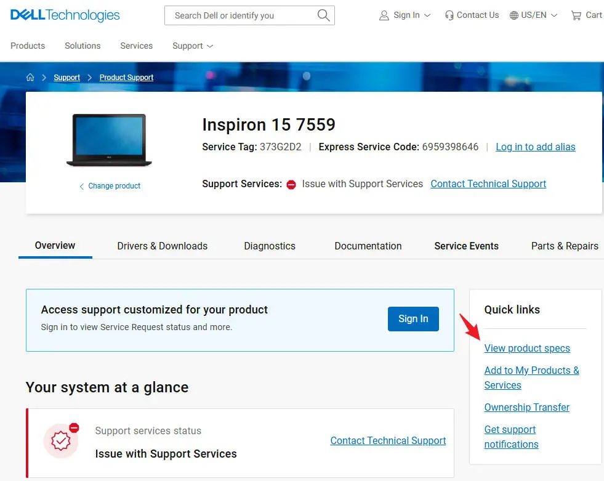This screenshot has height=481, width=604.
Task: Click the Product Support breadcrumb link
Action: (x=126, y=78)
